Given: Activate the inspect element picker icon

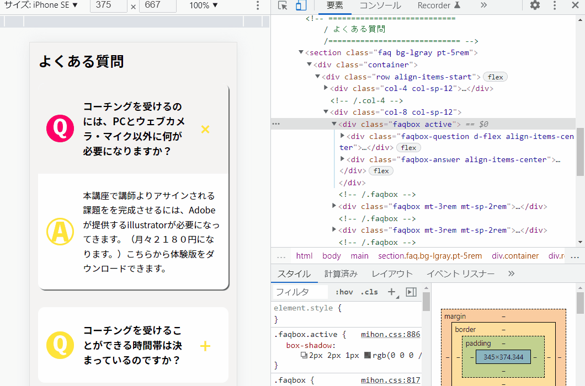Looking at the screenshot, I should (x=283, y=5).
